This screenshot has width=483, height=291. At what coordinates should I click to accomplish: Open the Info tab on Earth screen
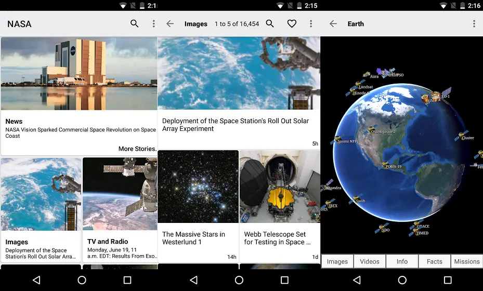tap(402, 261)
